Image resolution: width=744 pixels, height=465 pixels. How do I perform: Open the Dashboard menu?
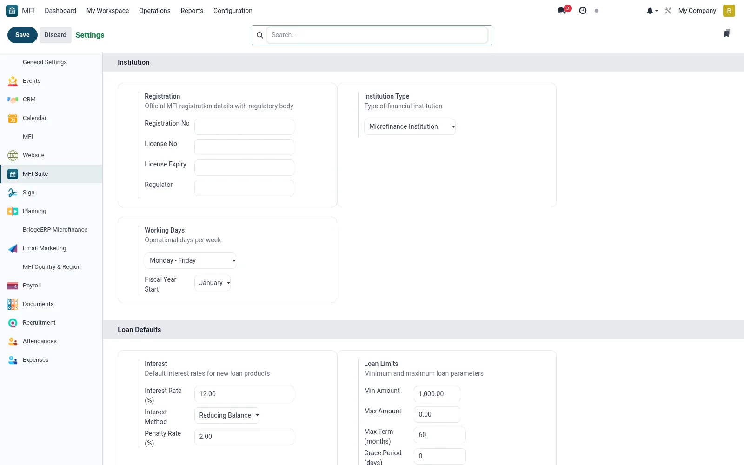click(60, 11)
